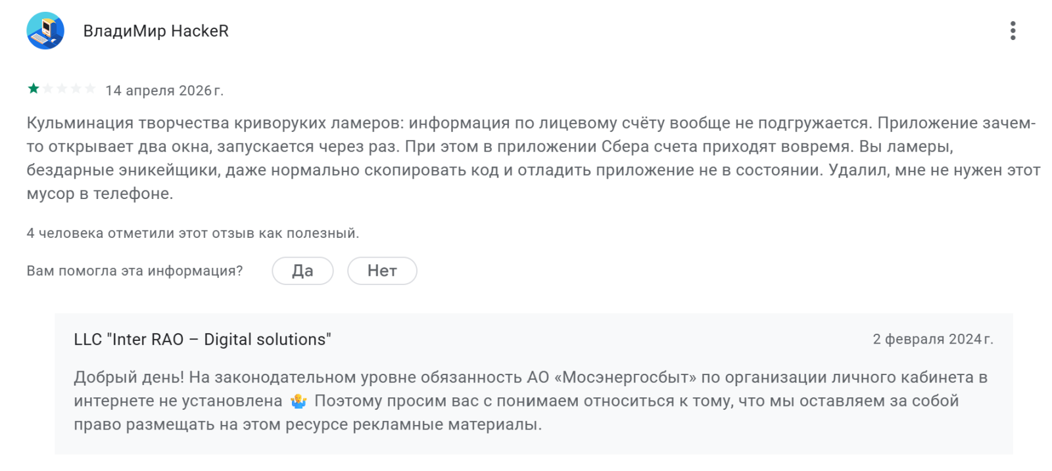The width and height of the screenshot is (1052, 471).
Task: Click the "Вам помогла эта информация?" label
Action: tap(135, 271)
